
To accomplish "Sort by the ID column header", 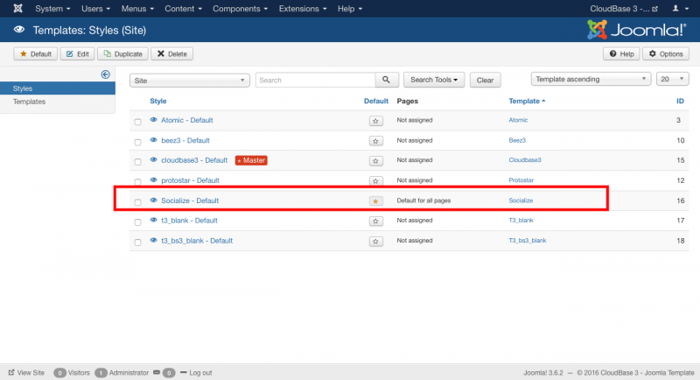I will coord(680,101).
